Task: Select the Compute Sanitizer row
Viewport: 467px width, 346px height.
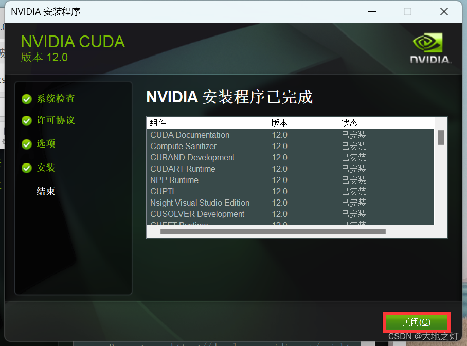Action: 291,146
